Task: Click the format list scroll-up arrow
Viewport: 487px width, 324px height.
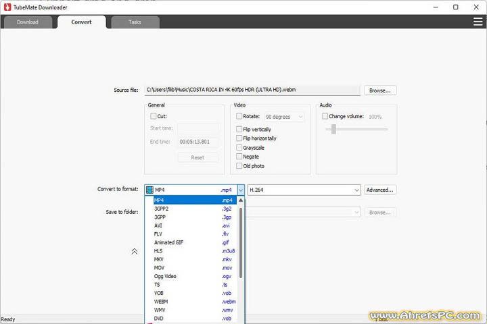Action: 241,200
